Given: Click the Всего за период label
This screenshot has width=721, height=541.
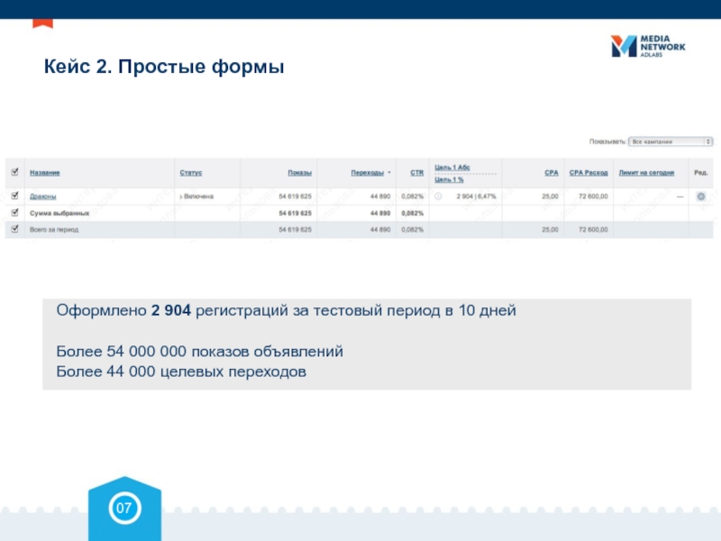Looking at the screenshot, I should 54,230.
